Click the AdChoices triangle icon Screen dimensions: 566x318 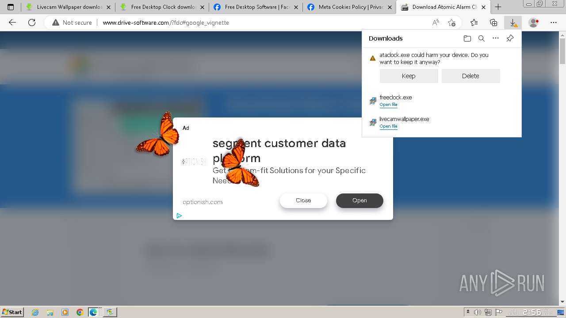point(179,216)
